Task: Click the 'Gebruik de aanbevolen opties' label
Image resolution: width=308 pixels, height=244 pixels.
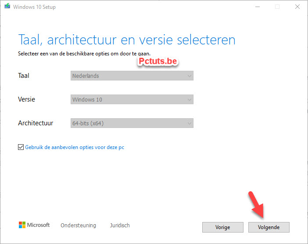Action: [75, 147]
